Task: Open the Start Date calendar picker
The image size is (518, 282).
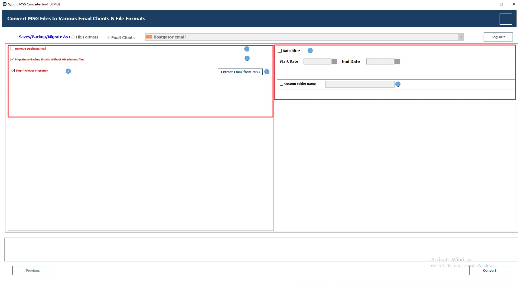Action: [334, 61]
